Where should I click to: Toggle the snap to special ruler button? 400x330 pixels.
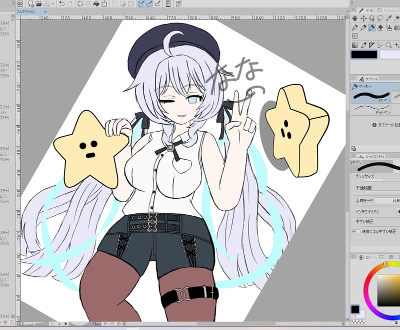tap(149, 4)
